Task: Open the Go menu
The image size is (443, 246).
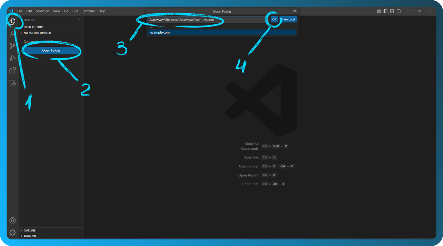Action: click(66, 11)
